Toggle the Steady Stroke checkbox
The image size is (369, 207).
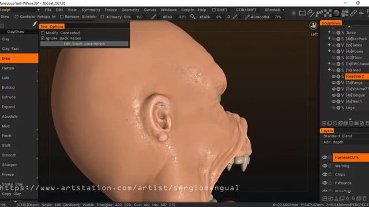tap(103, 17)
